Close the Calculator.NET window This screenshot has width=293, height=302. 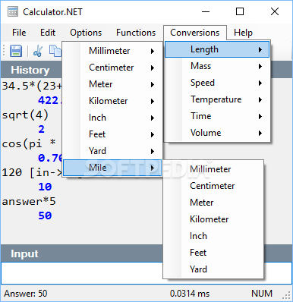275,11
